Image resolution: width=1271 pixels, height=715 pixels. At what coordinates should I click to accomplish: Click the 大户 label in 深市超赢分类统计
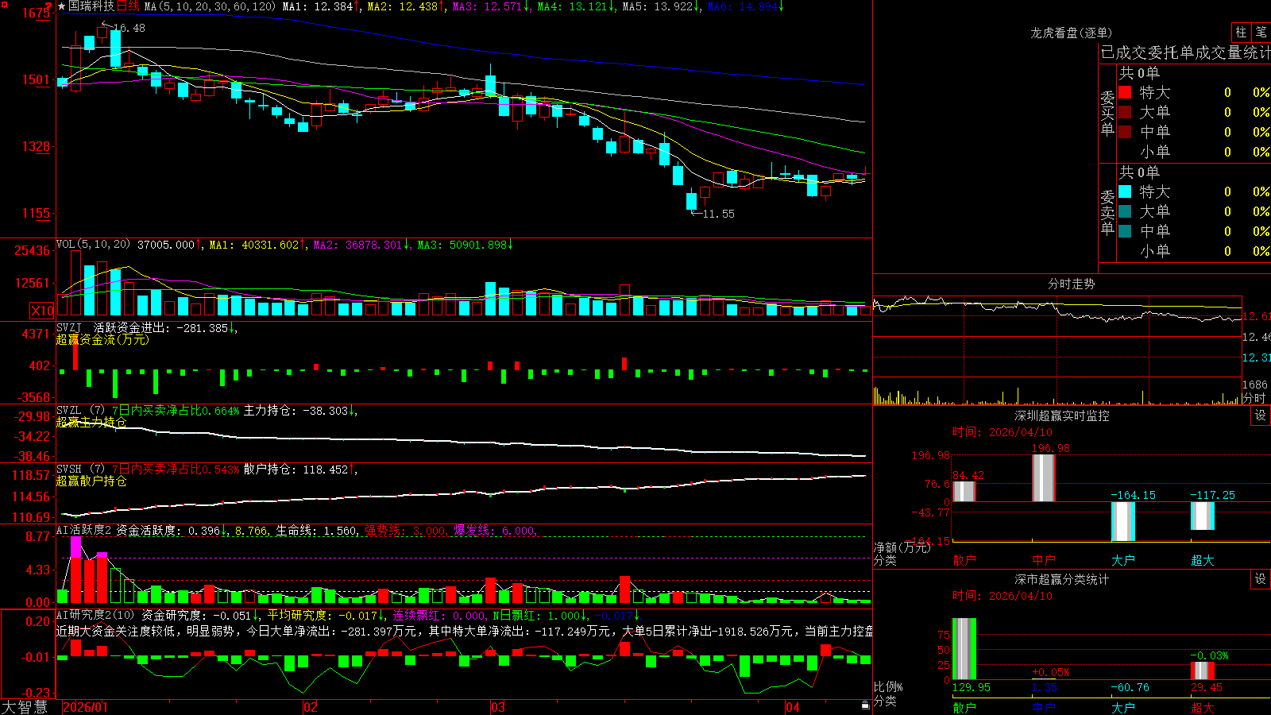[1123, 708]
